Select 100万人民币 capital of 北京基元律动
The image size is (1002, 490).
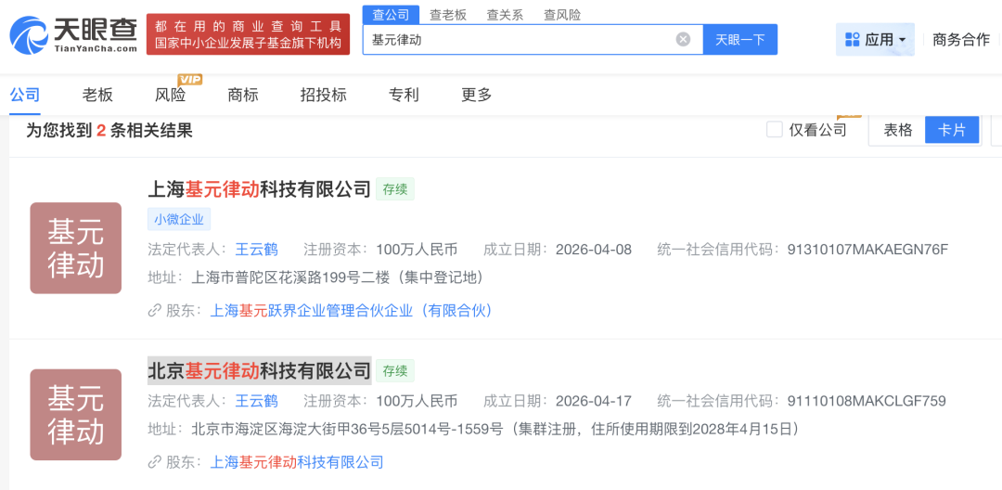417,401
